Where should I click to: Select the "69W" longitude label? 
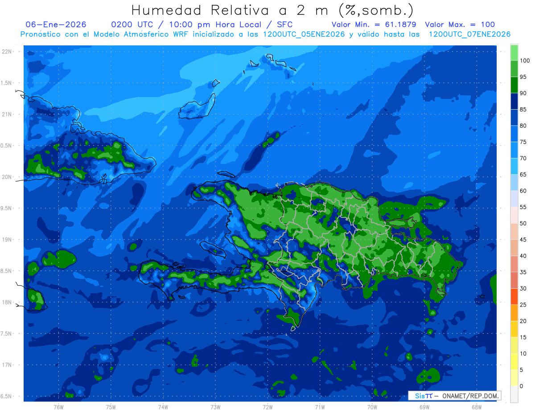[424, 407]
